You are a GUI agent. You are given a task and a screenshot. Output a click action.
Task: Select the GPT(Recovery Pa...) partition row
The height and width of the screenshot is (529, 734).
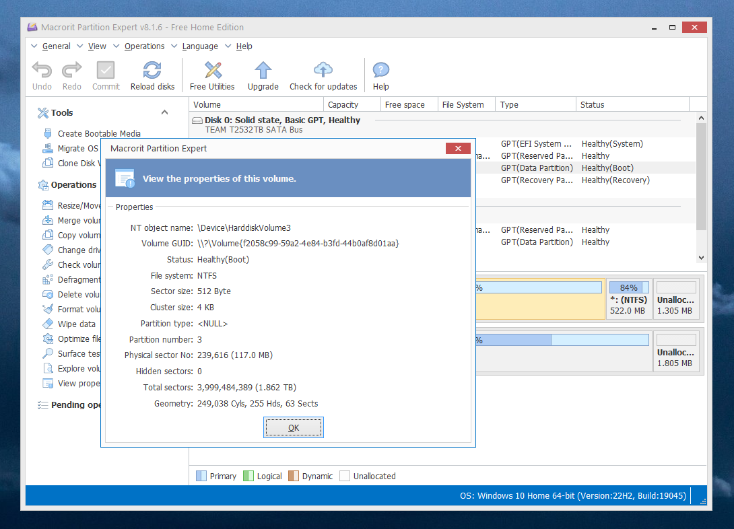(x=586, y=180)
